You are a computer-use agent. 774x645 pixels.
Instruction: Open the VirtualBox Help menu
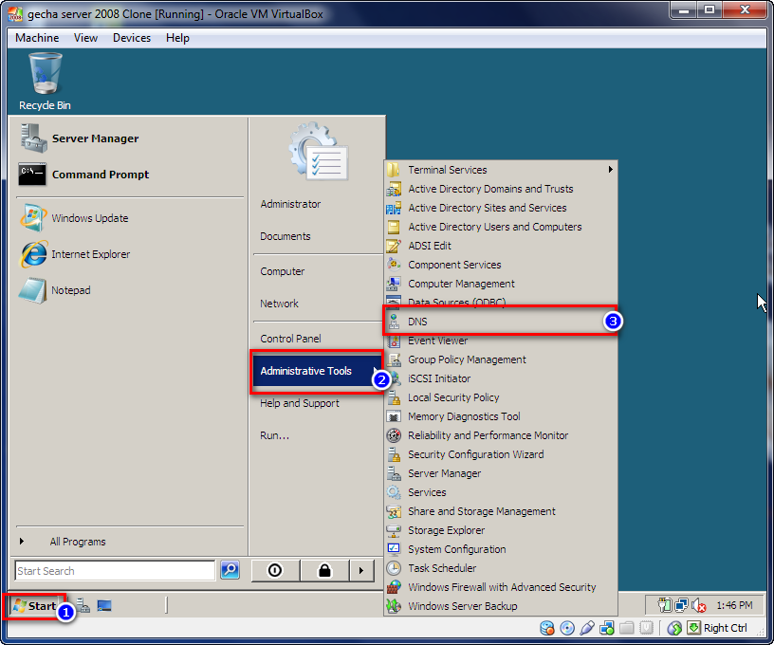coord(177,38)
